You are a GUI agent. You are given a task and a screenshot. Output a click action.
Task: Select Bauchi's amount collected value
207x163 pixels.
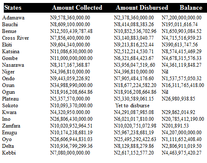tap(70, 24)
